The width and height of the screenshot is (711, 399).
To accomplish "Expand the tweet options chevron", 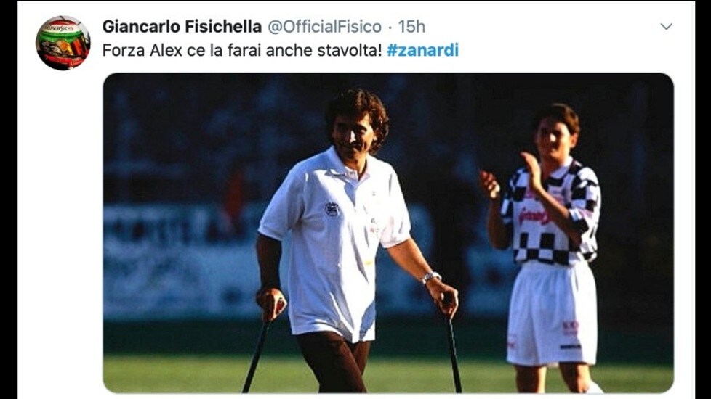I will (666, 27).
